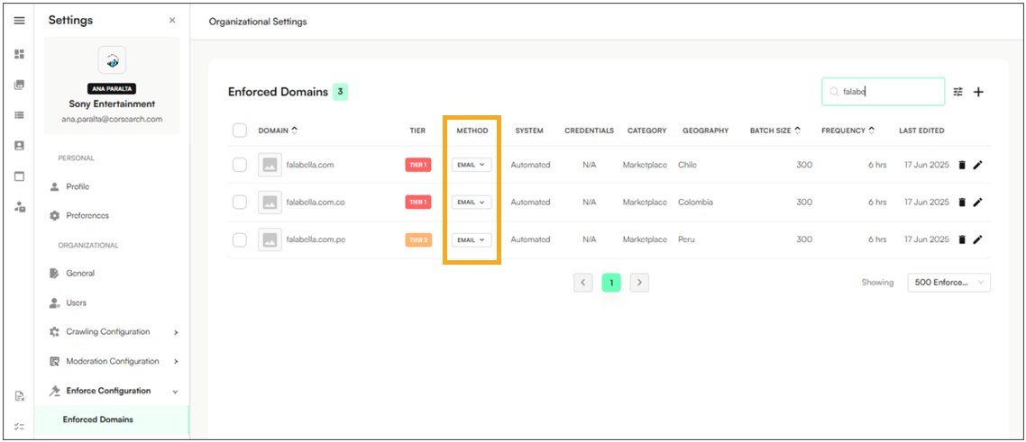Viewport: 1026px width, 442px height.
Task: Open the hamburger menu icon
Action: pos(20,20)
